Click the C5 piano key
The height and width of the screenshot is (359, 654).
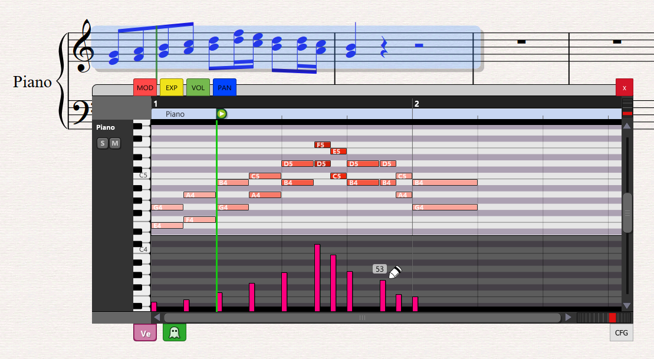(x=142, y=176)
